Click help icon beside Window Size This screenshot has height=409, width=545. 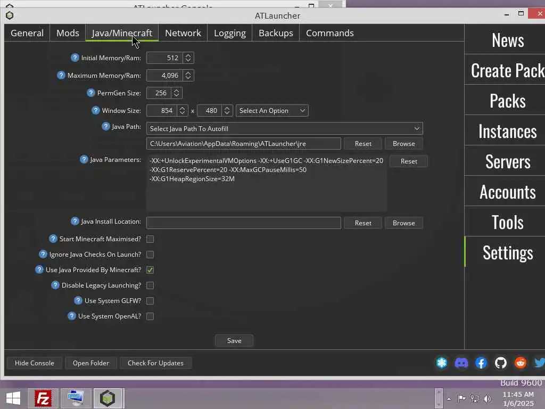click(x=96, y=110)
